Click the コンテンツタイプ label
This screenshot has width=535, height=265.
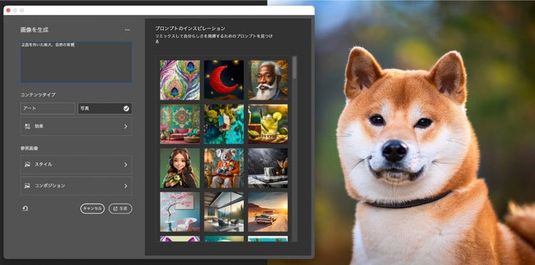point(37,95)
